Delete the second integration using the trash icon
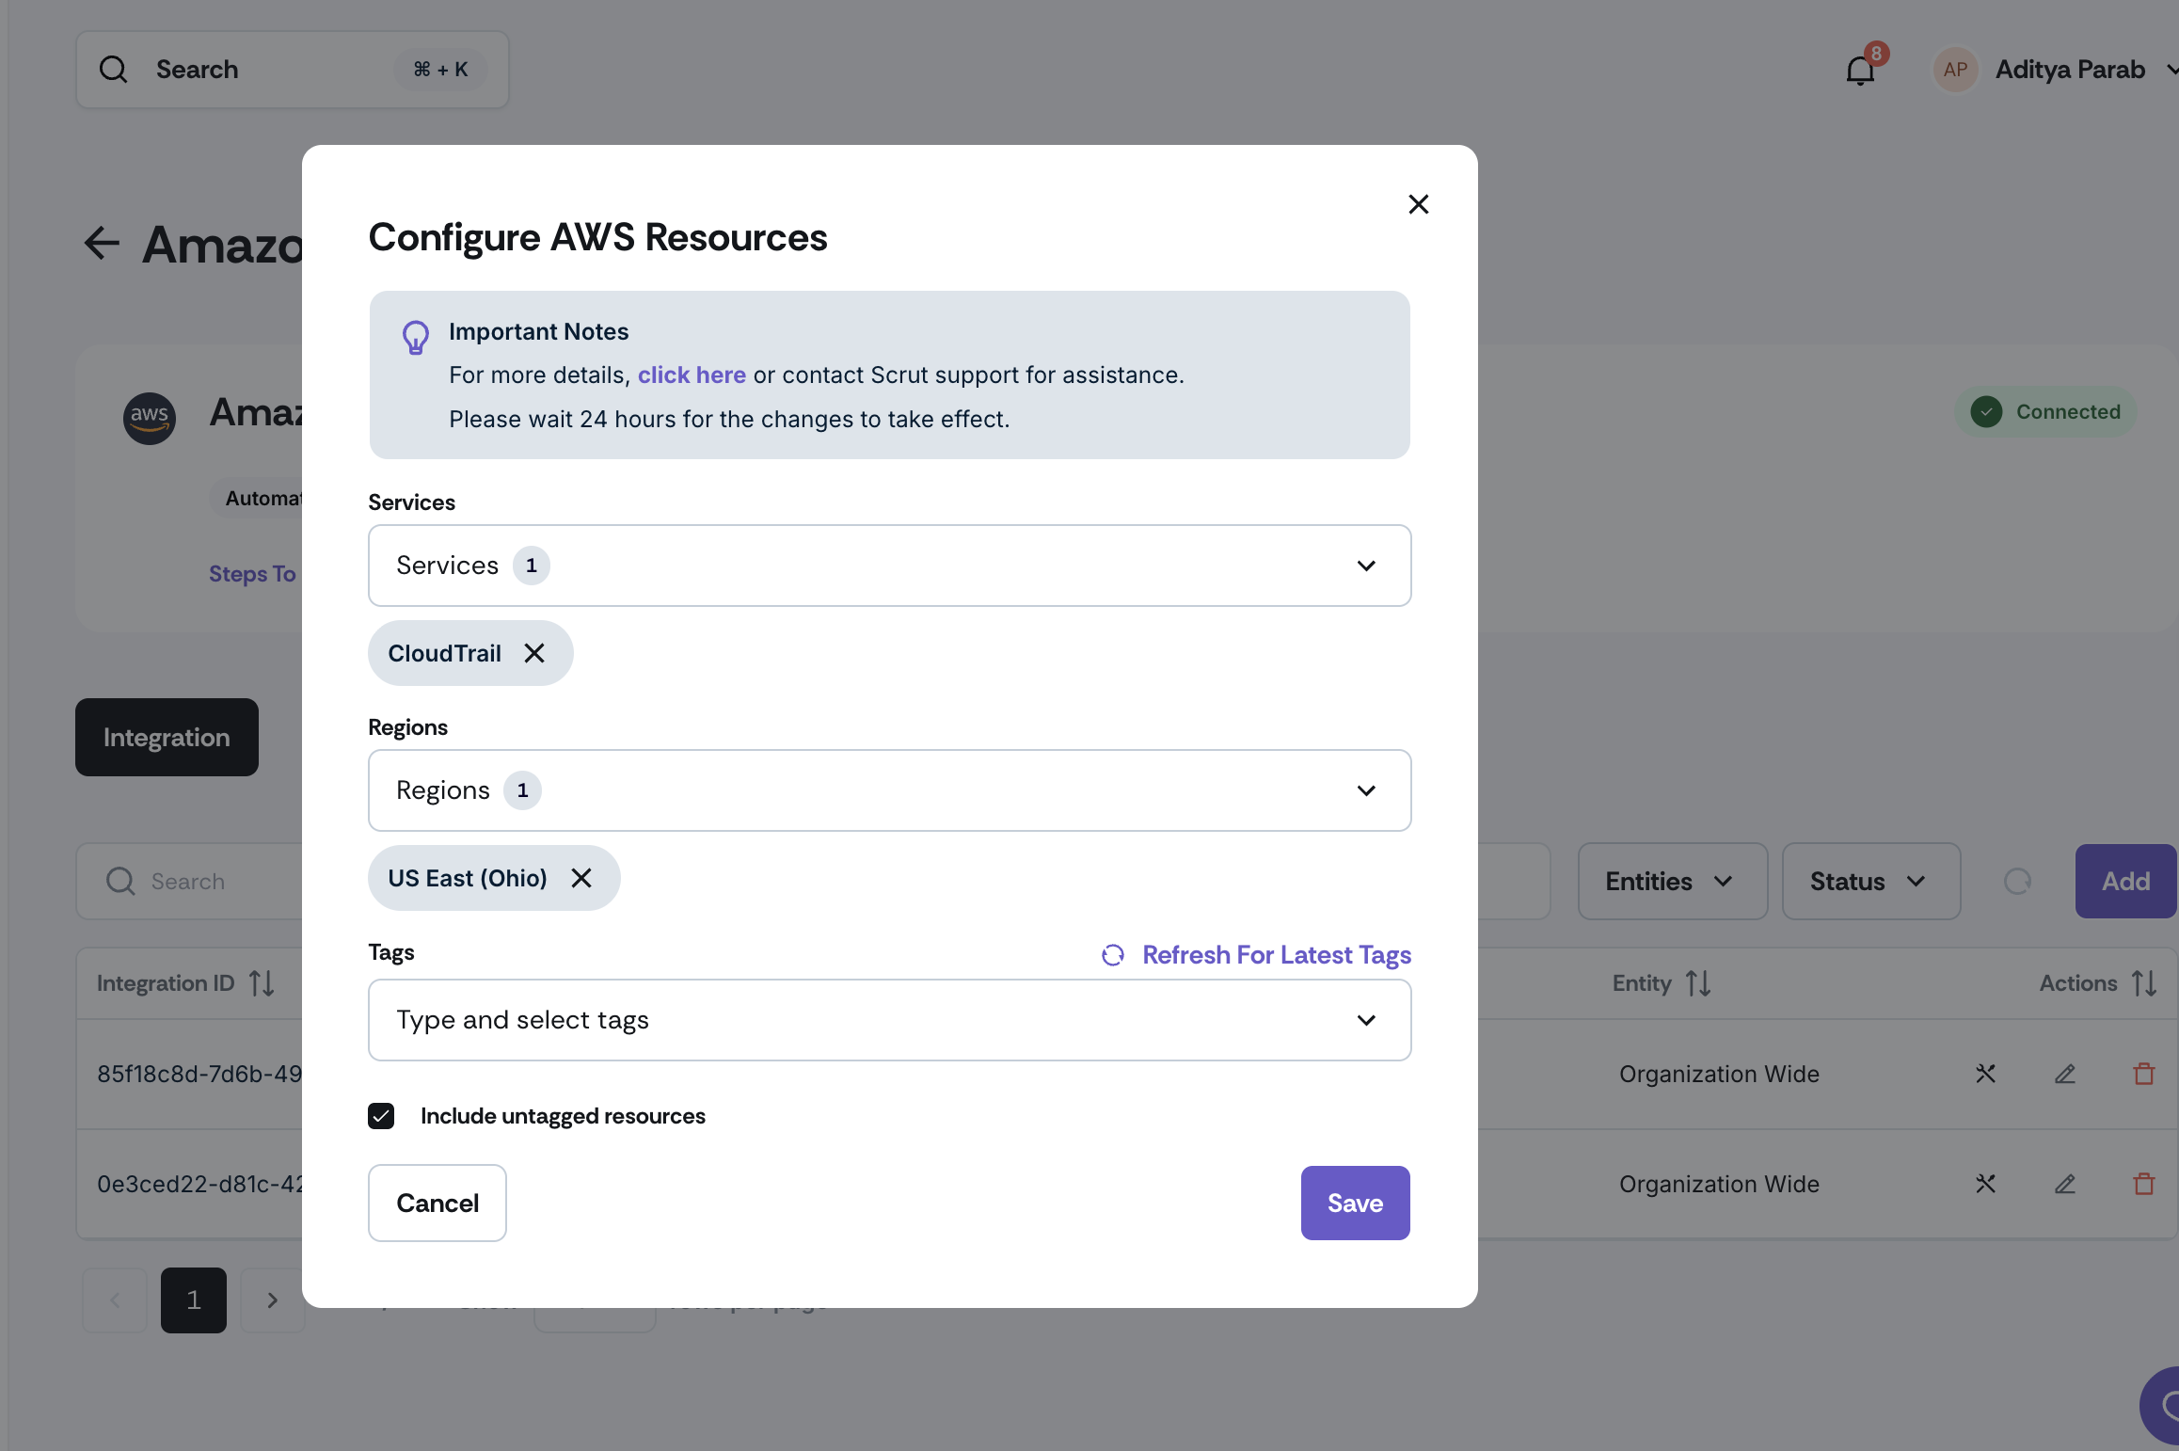The width and height of the screenshot is (2179, 1451). point(2143,1184)
